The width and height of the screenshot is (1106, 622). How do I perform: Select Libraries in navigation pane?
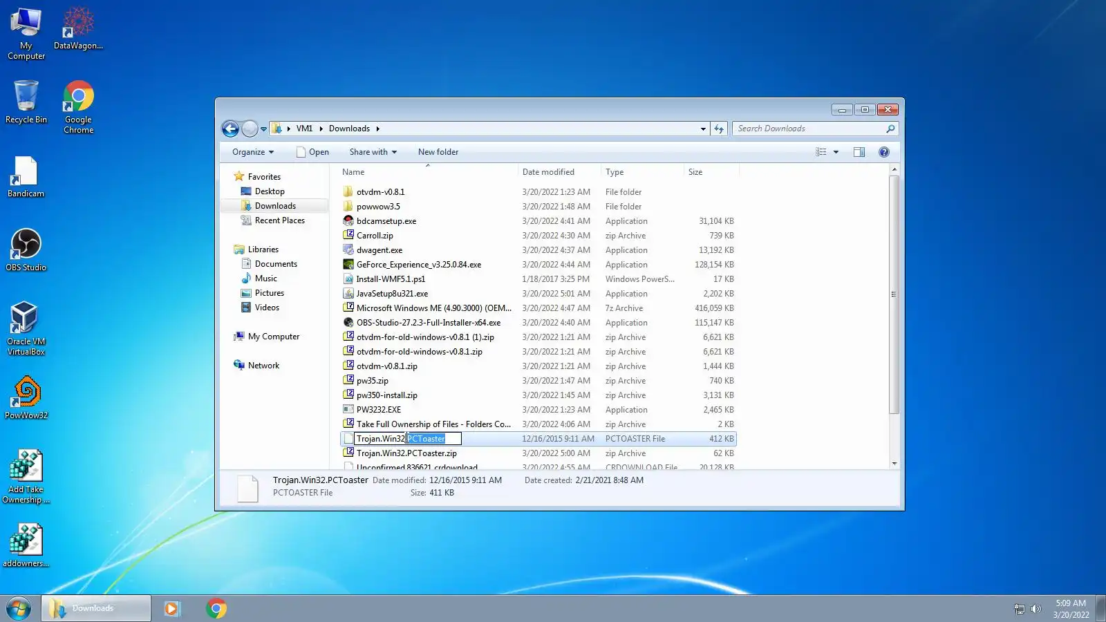pyautogui.click(x=256, y=249)
